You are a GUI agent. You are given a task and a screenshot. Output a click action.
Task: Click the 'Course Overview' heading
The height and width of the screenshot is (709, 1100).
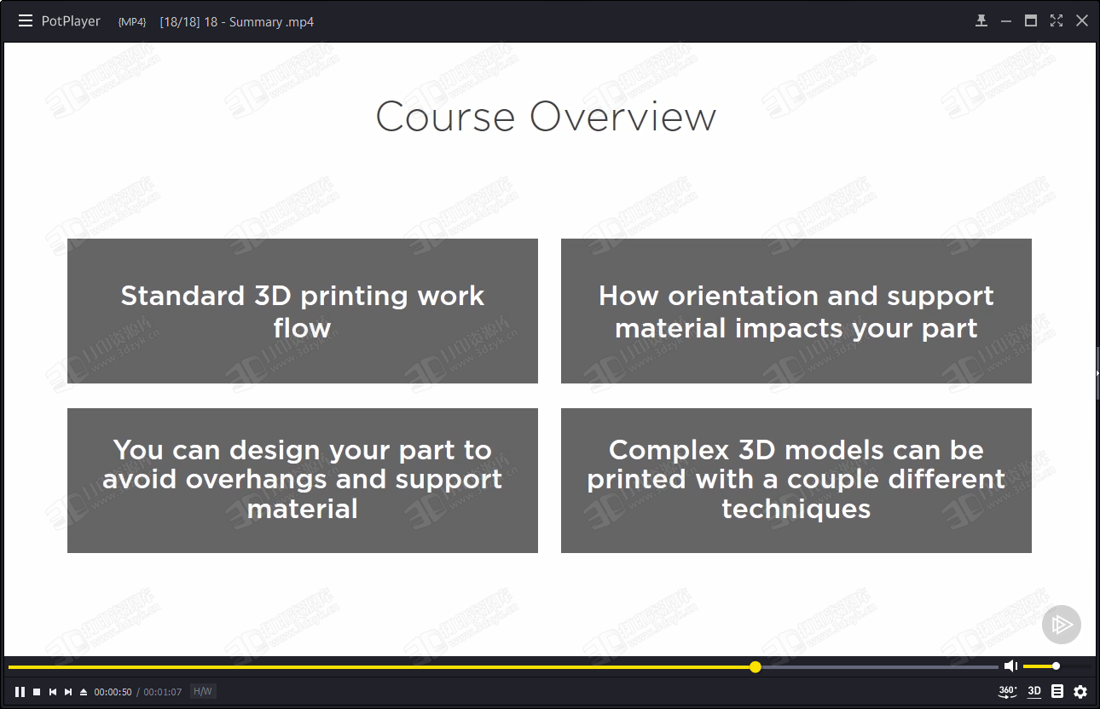(x=546, y=117)
